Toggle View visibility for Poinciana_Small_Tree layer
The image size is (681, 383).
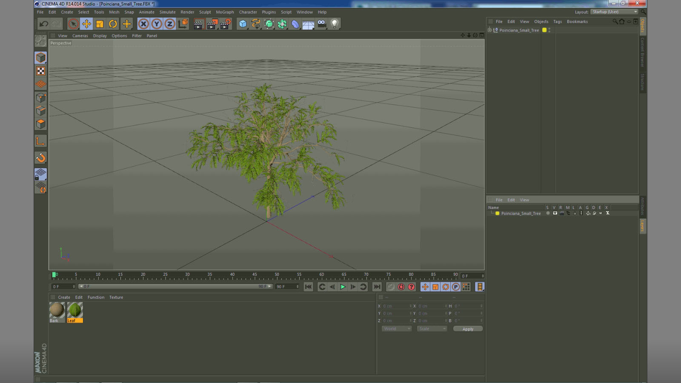[555, 213]
